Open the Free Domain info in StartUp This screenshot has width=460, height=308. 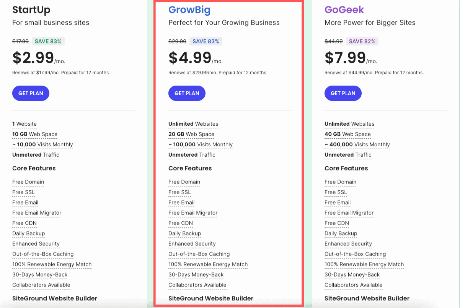[x=28, y=182]
